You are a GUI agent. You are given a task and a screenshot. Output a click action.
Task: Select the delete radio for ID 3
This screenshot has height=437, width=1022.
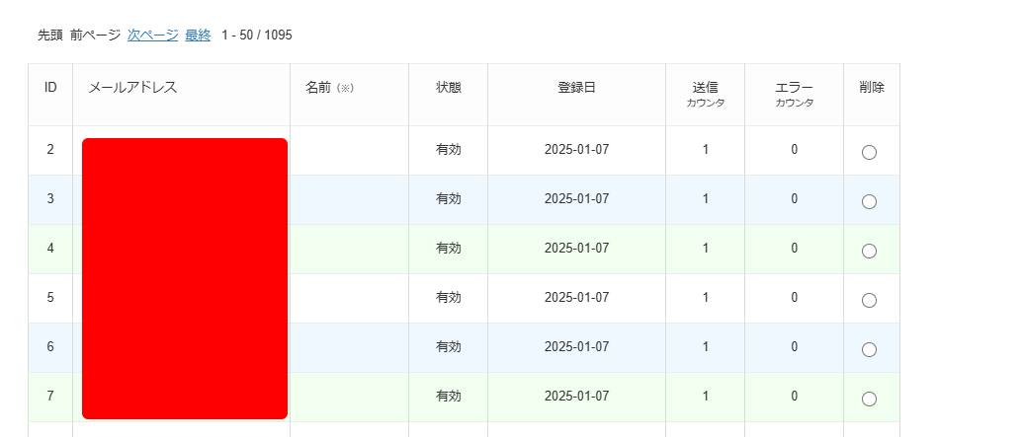869,202
